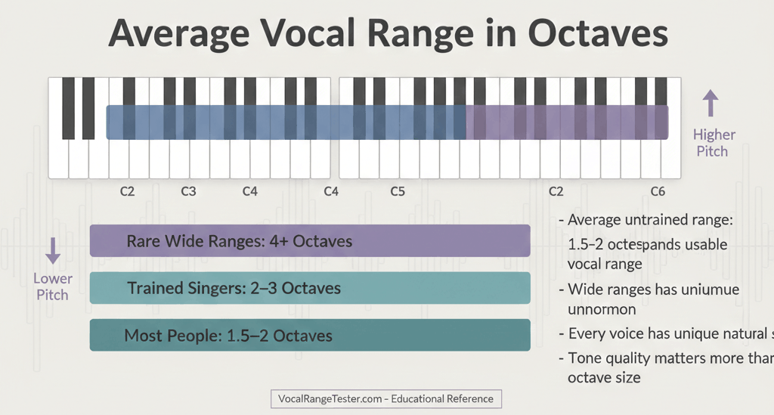Select the C6 note label
Screen dimensions: 774x415
[658, 192]
